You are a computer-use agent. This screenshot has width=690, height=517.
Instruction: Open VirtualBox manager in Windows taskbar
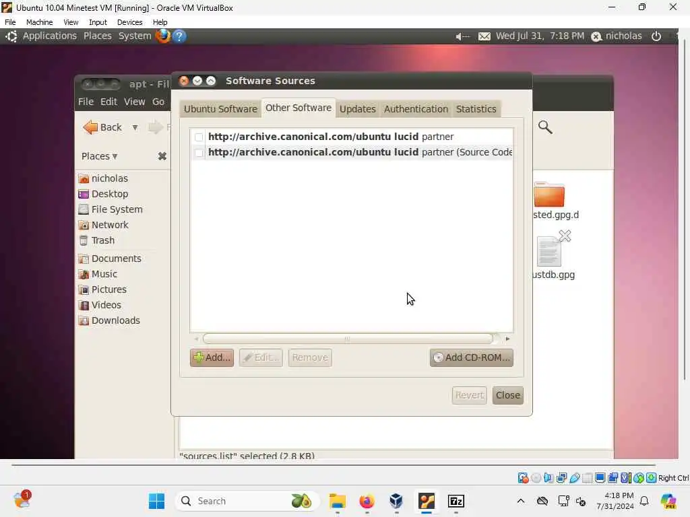coord(396,501)
